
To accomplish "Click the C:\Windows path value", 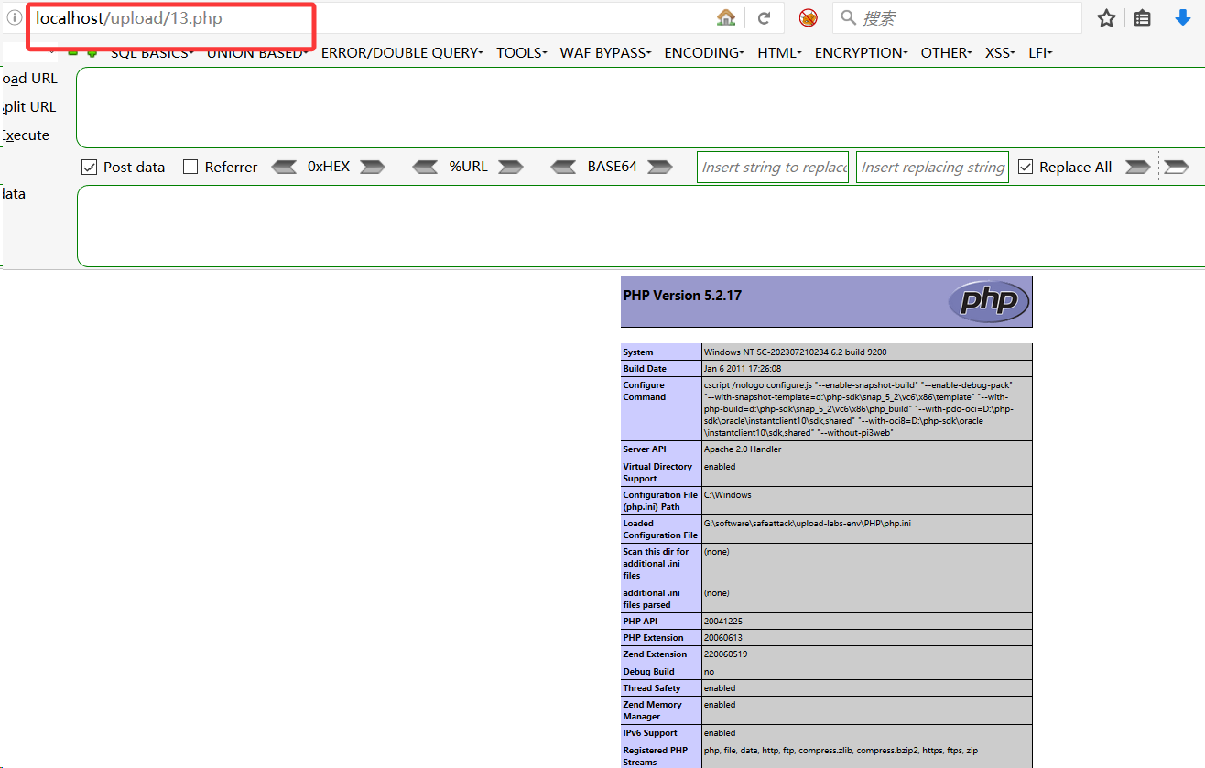I will (x=727, y=495).
